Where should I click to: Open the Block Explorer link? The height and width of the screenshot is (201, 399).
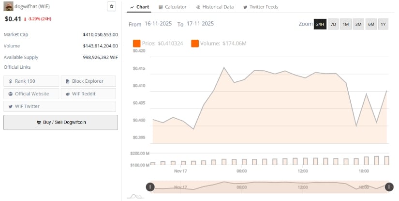pos(88,81)
